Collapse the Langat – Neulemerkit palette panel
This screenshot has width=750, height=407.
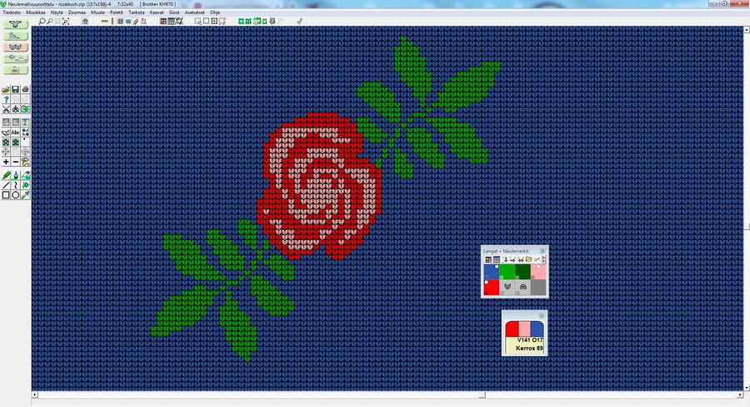coord(542,250)
